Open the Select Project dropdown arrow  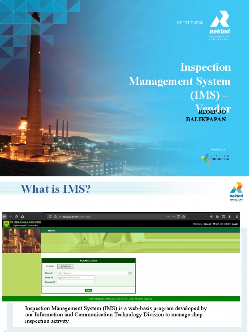130,273
